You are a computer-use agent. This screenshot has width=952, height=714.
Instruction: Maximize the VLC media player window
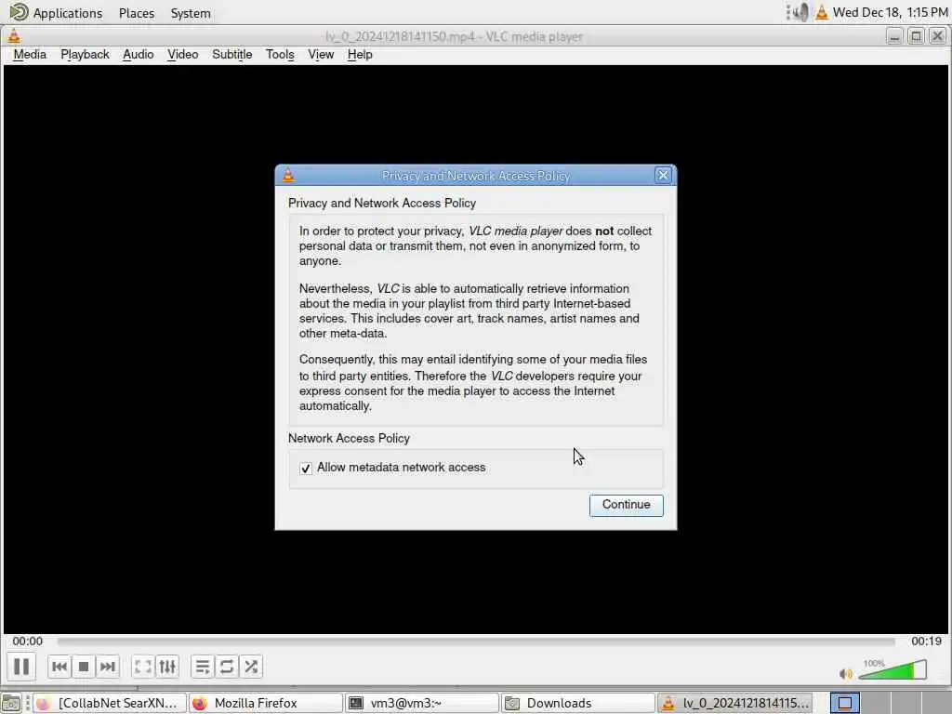coord(916,36)
